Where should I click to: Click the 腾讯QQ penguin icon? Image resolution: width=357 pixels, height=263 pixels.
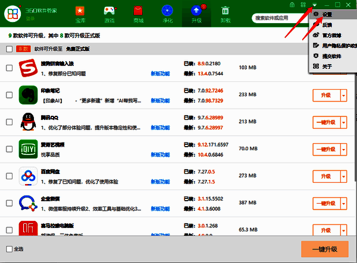(x=28, y=122)
